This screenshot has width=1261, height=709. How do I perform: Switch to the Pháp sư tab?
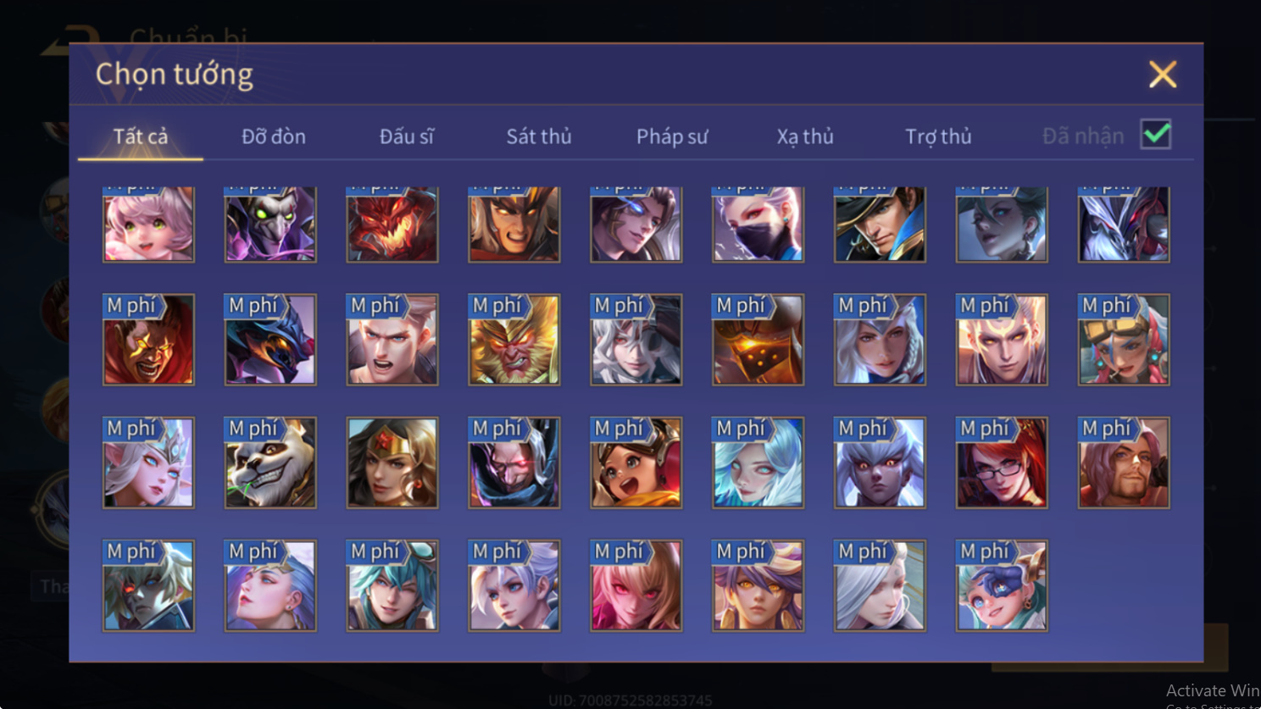672,136
